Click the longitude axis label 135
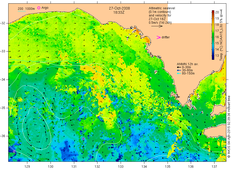The image size is (232, 170). [x=168, y=167]
